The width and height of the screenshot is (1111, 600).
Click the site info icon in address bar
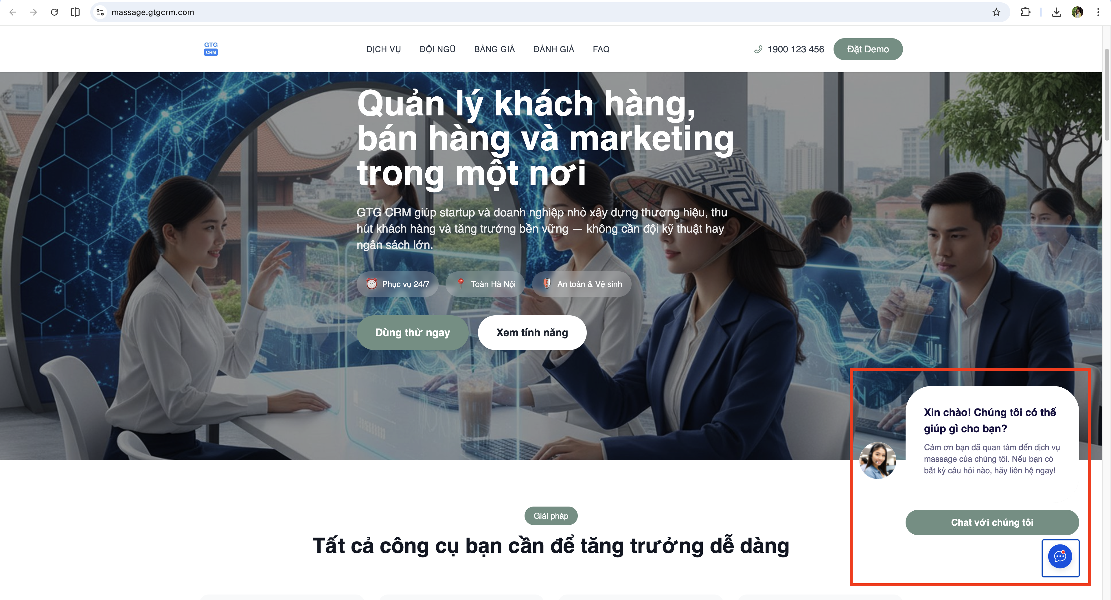tap(100, 12)
